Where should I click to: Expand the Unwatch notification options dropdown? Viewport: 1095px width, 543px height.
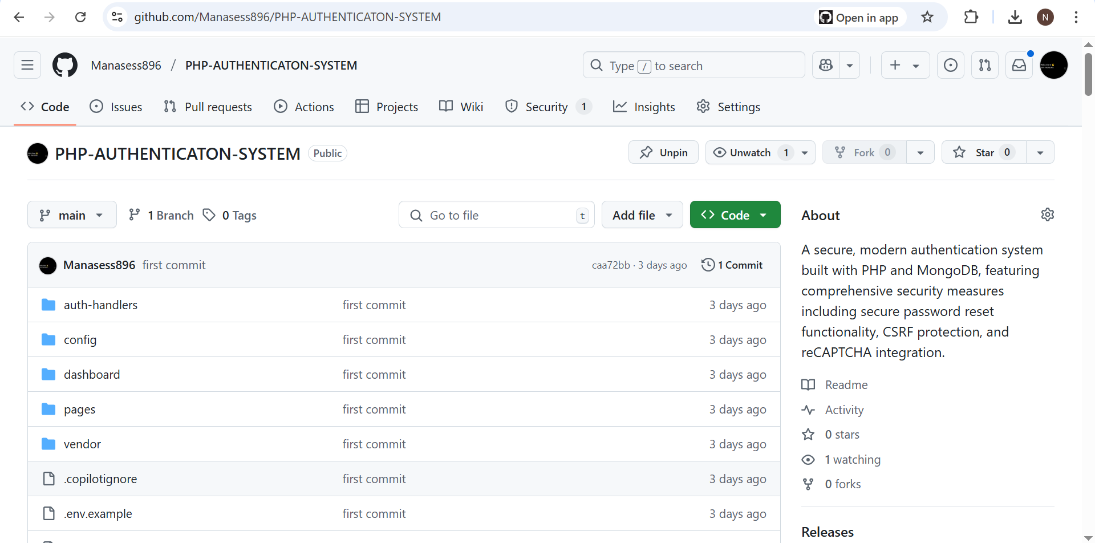coord(805,152)
